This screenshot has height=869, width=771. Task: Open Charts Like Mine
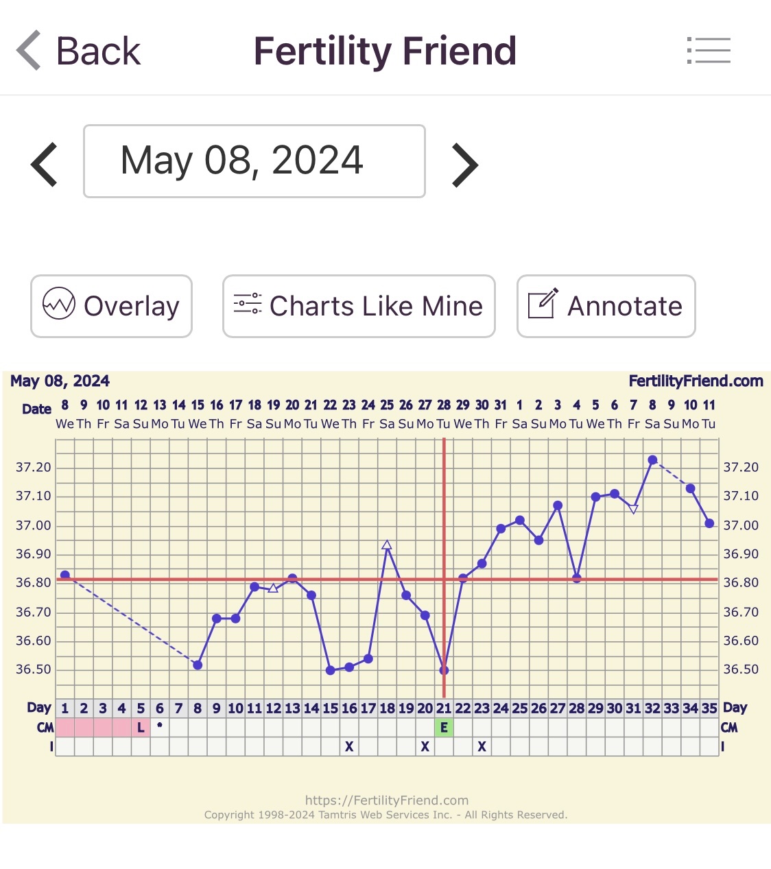376,306
